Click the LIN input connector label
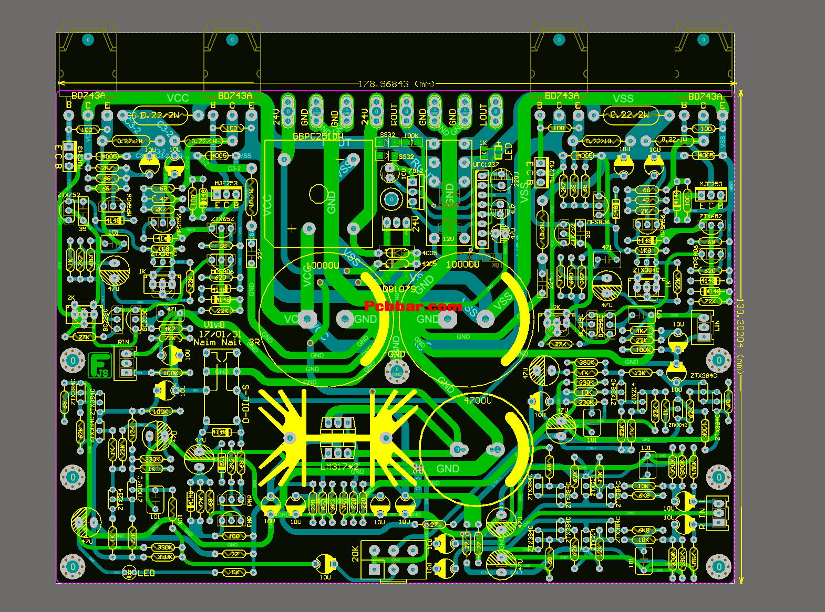 (x=716, y=325)
